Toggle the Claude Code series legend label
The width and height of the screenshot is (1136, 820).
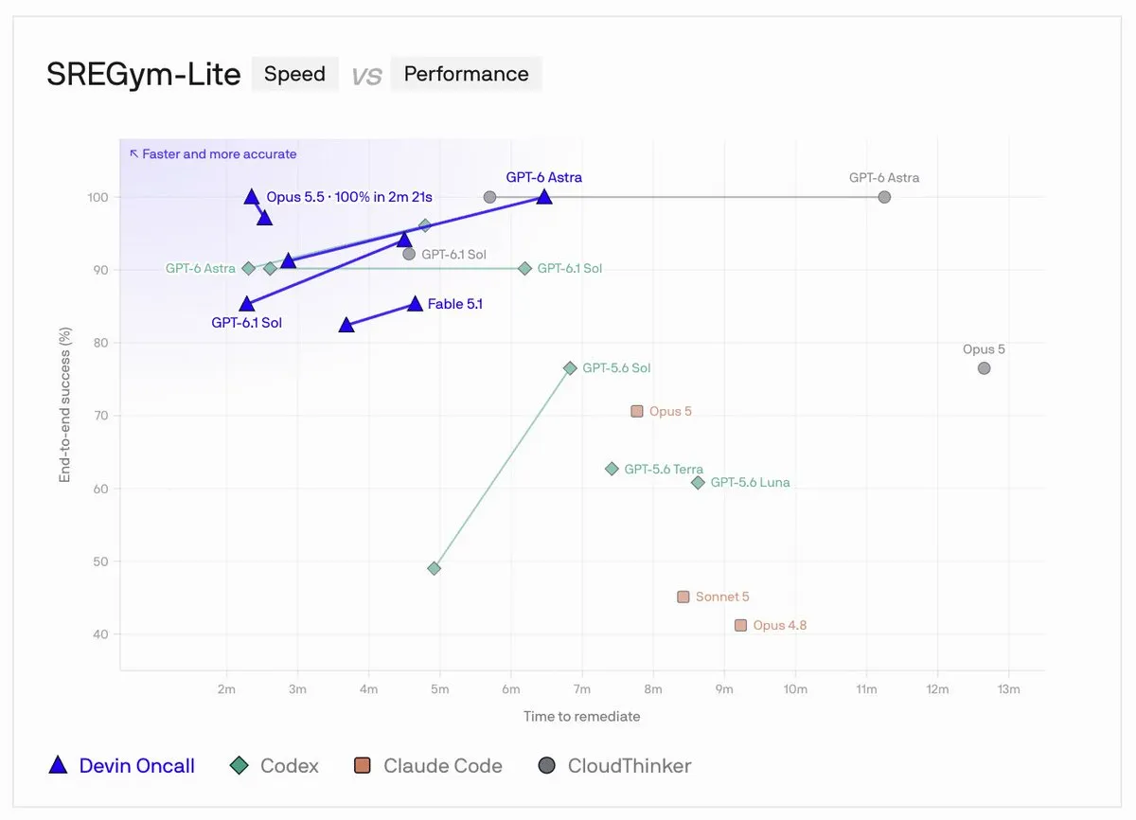click(x=443, y=766)
